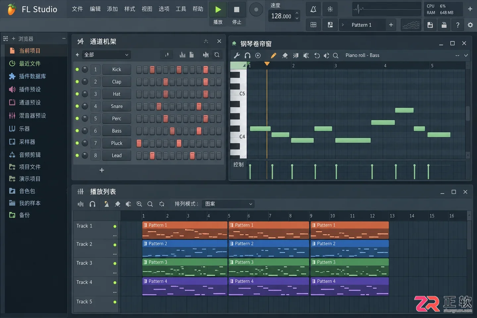Click the magnifier zoom icon in piano roll
This screenshot has height=318, width=477.
pos(336,55)
